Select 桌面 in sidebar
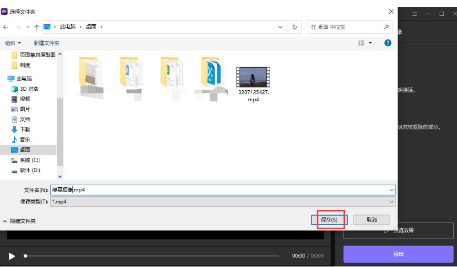 click(x=28, y=149)
